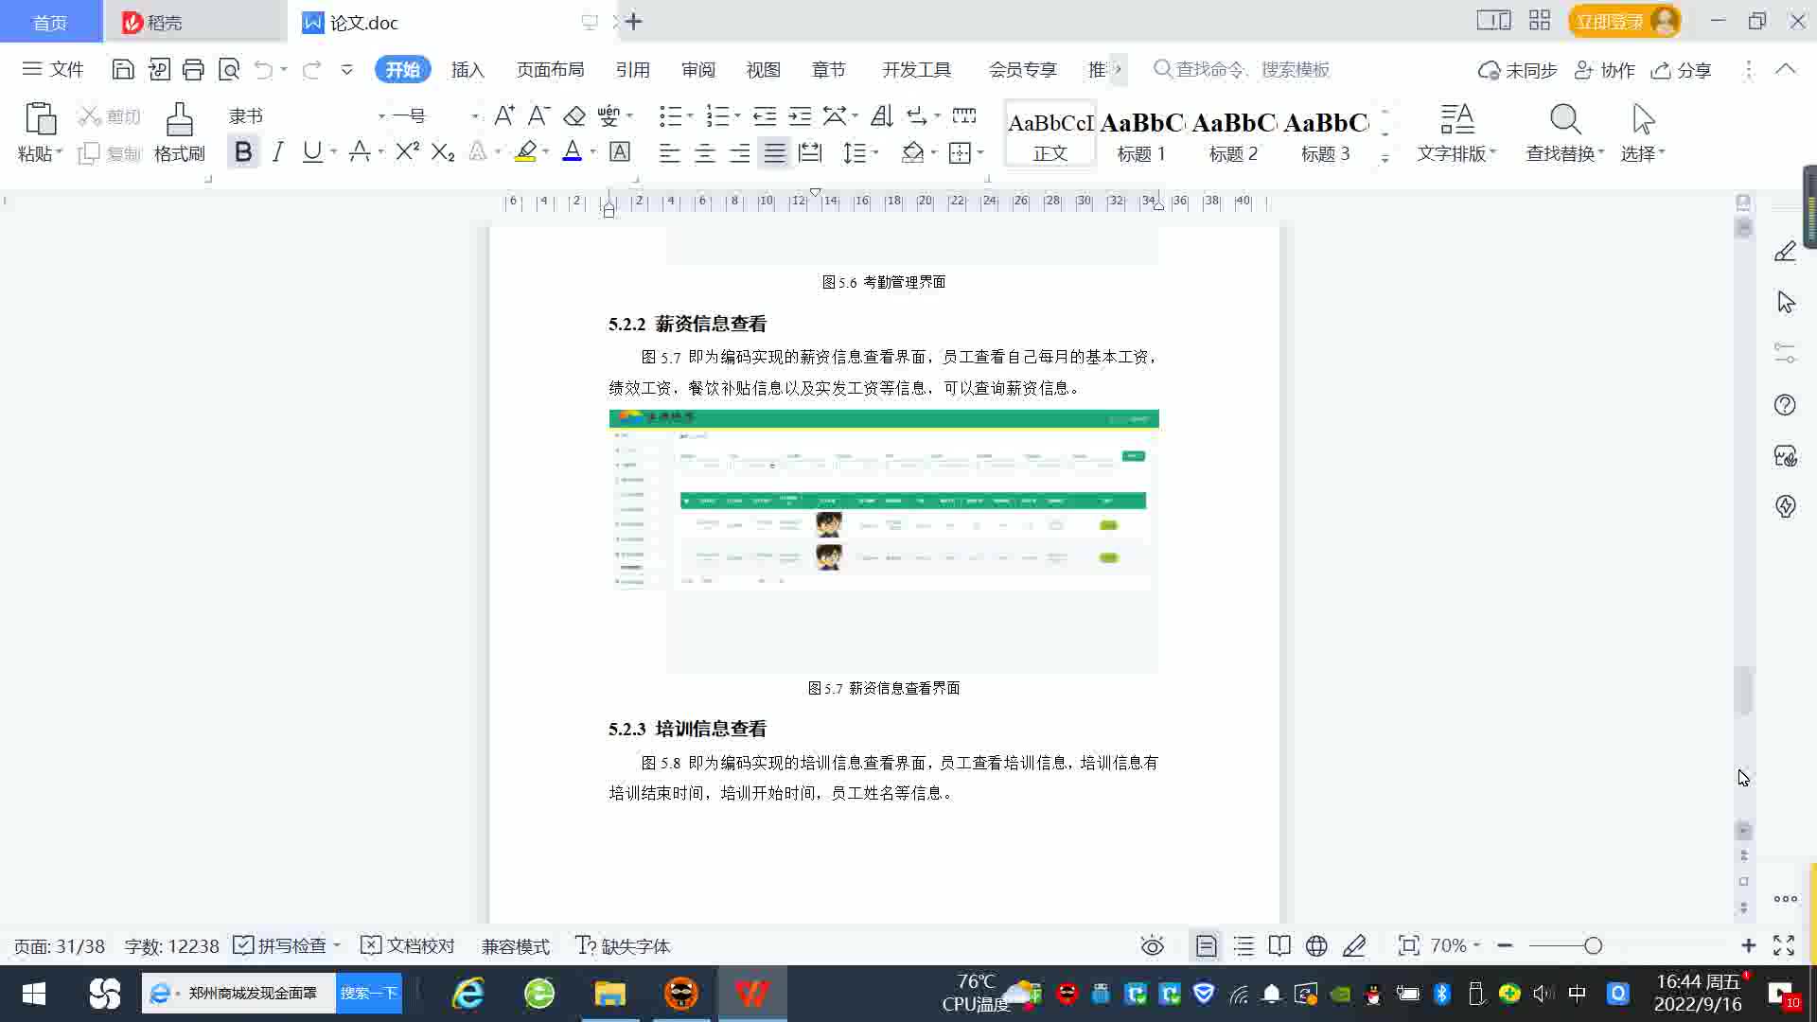
Task: Open text highlight color
Action: click(x=526, y=151)
